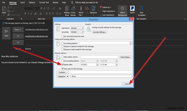The image size is (187, 111).
Task: Open the Signature menu icon
Action: [x=93, y=9]
